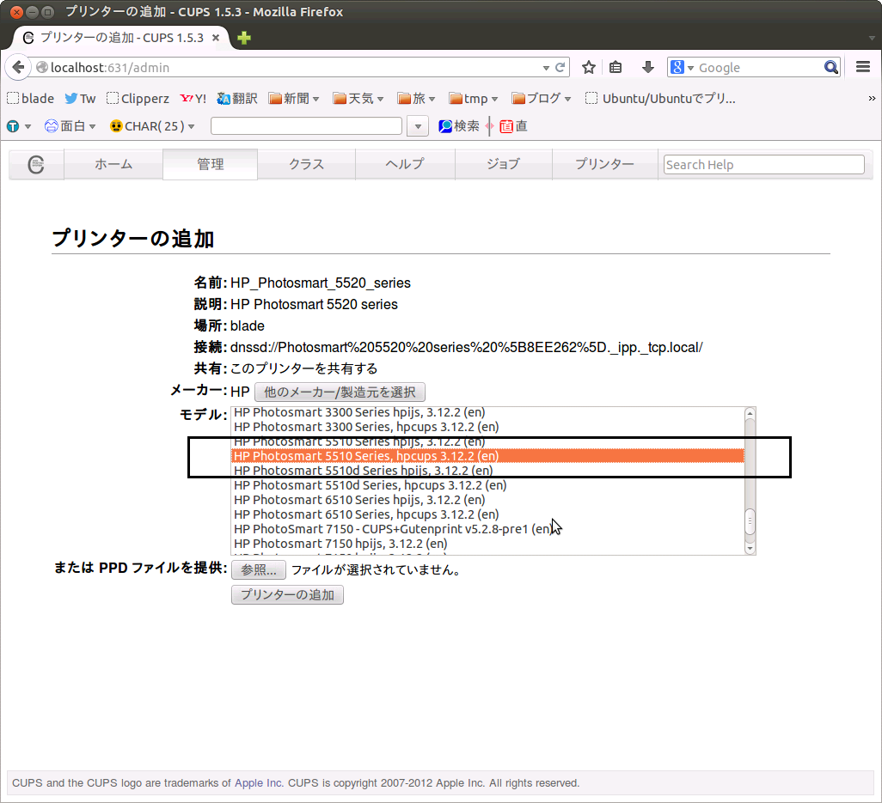Image resolution: width=882 pixels, height=803 pixels.
Task: Click the model list scroll up arrow
Action: point(750,414)
